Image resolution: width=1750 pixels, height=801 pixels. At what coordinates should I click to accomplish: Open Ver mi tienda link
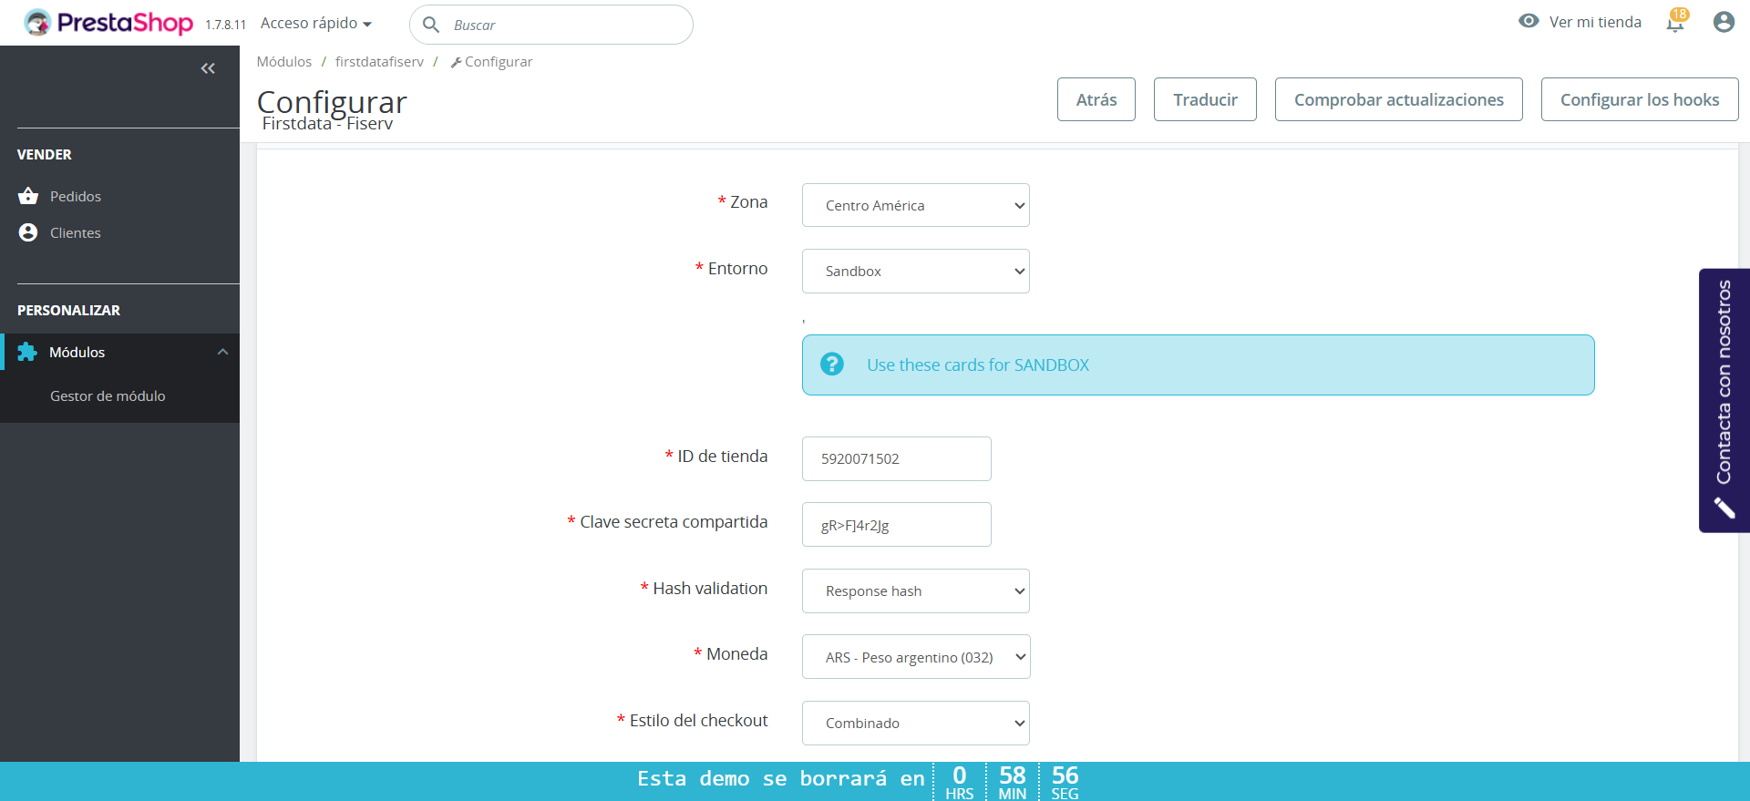[x=1595, y=22]
